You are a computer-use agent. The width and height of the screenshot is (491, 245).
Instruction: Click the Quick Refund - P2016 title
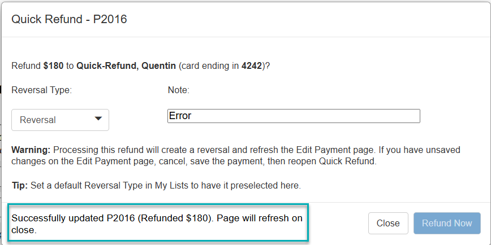(x=69, y=19)
